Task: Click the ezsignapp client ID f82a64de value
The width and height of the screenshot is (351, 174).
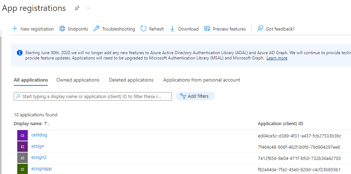Action: [299, 169]
